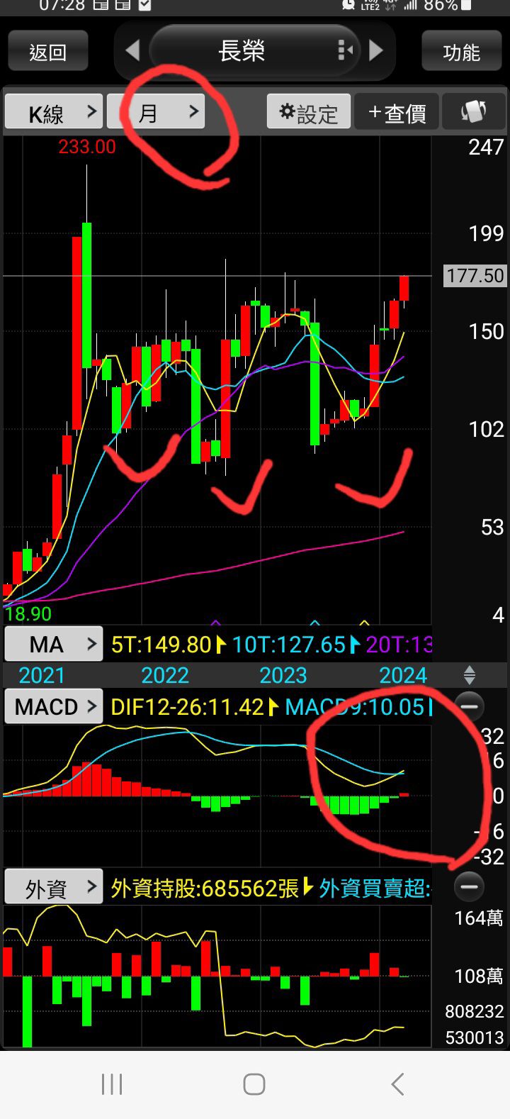510x1119 pixels.
Task: Collapse the 外資 panel with minus icon
Action: coord(469,886)
